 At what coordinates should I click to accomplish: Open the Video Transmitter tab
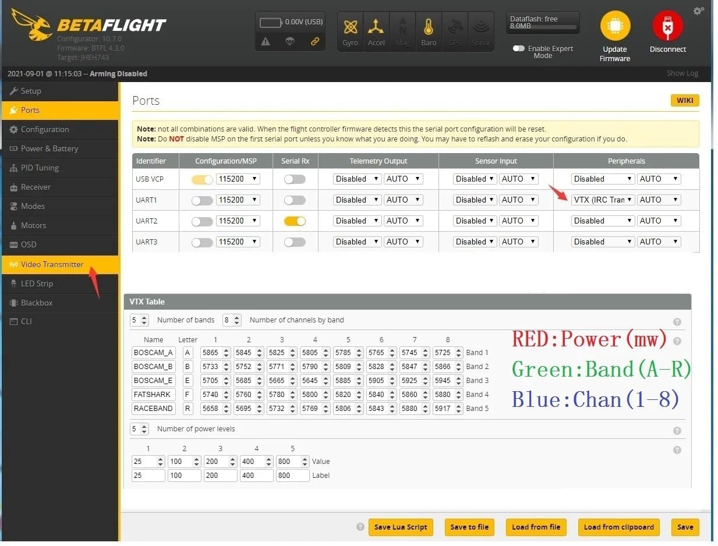[52, 264]
